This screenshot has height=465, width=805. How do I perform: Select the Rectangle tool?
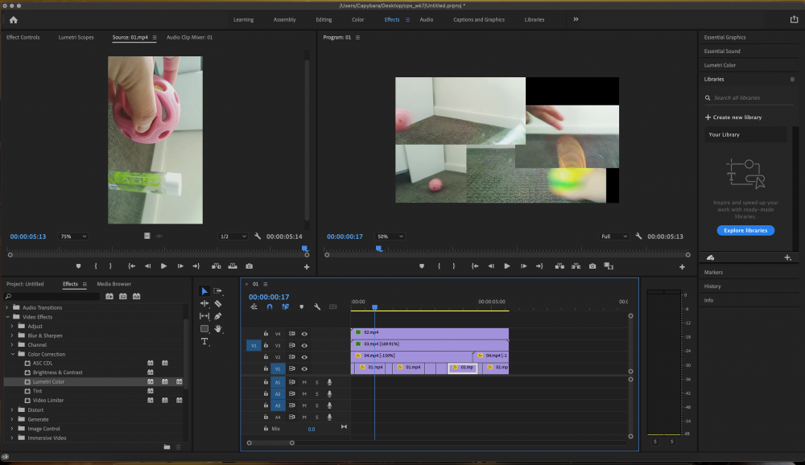[204, 328]
